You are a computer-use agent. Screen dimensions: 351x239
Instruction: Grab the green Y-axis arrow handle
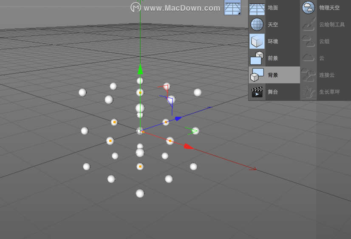point(140,69)
